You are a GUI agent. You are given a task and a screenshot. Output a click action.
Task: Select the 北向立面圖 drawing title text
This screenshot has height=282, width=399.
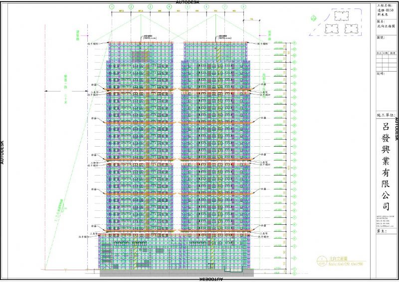pos(340,259)
